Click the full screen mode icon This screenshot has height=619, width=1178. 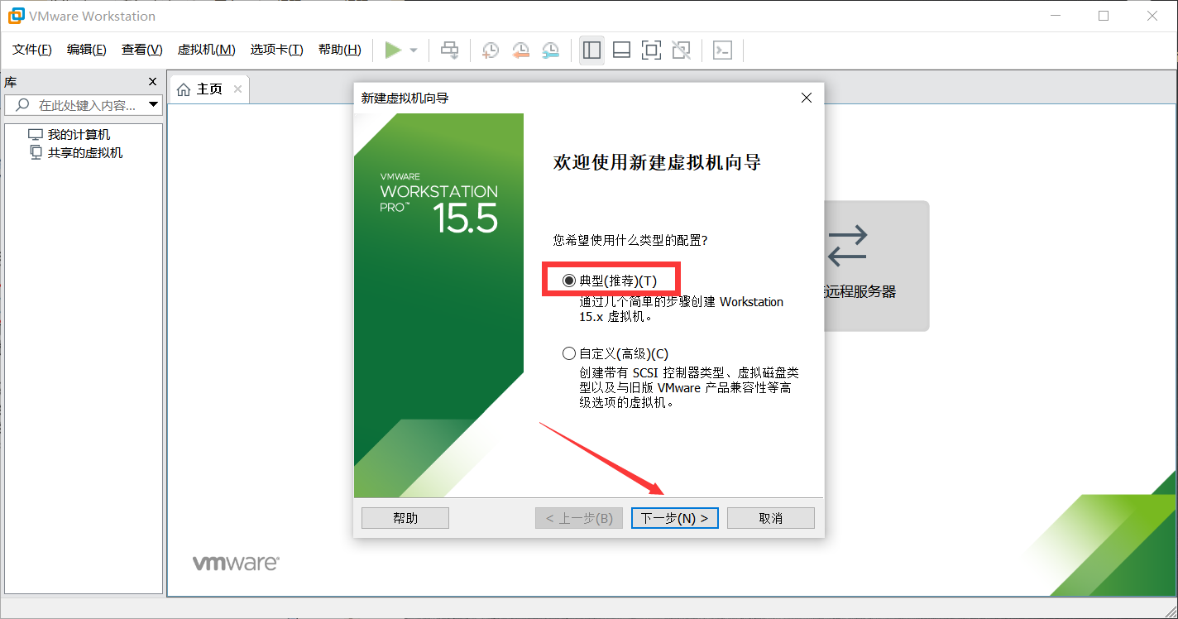coord(651,50)
